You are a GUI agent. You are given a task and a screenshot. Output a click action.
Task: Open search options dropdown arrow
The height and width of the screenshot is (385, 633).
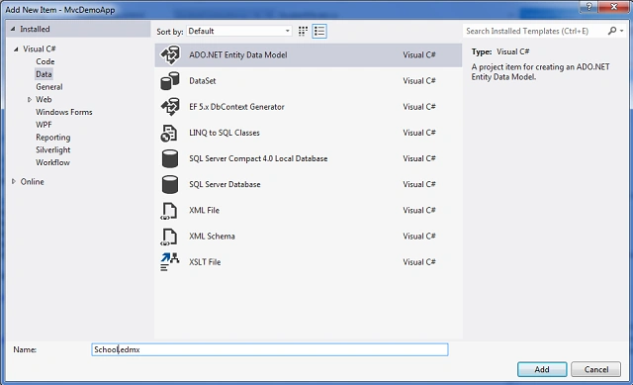coord(622,31)
